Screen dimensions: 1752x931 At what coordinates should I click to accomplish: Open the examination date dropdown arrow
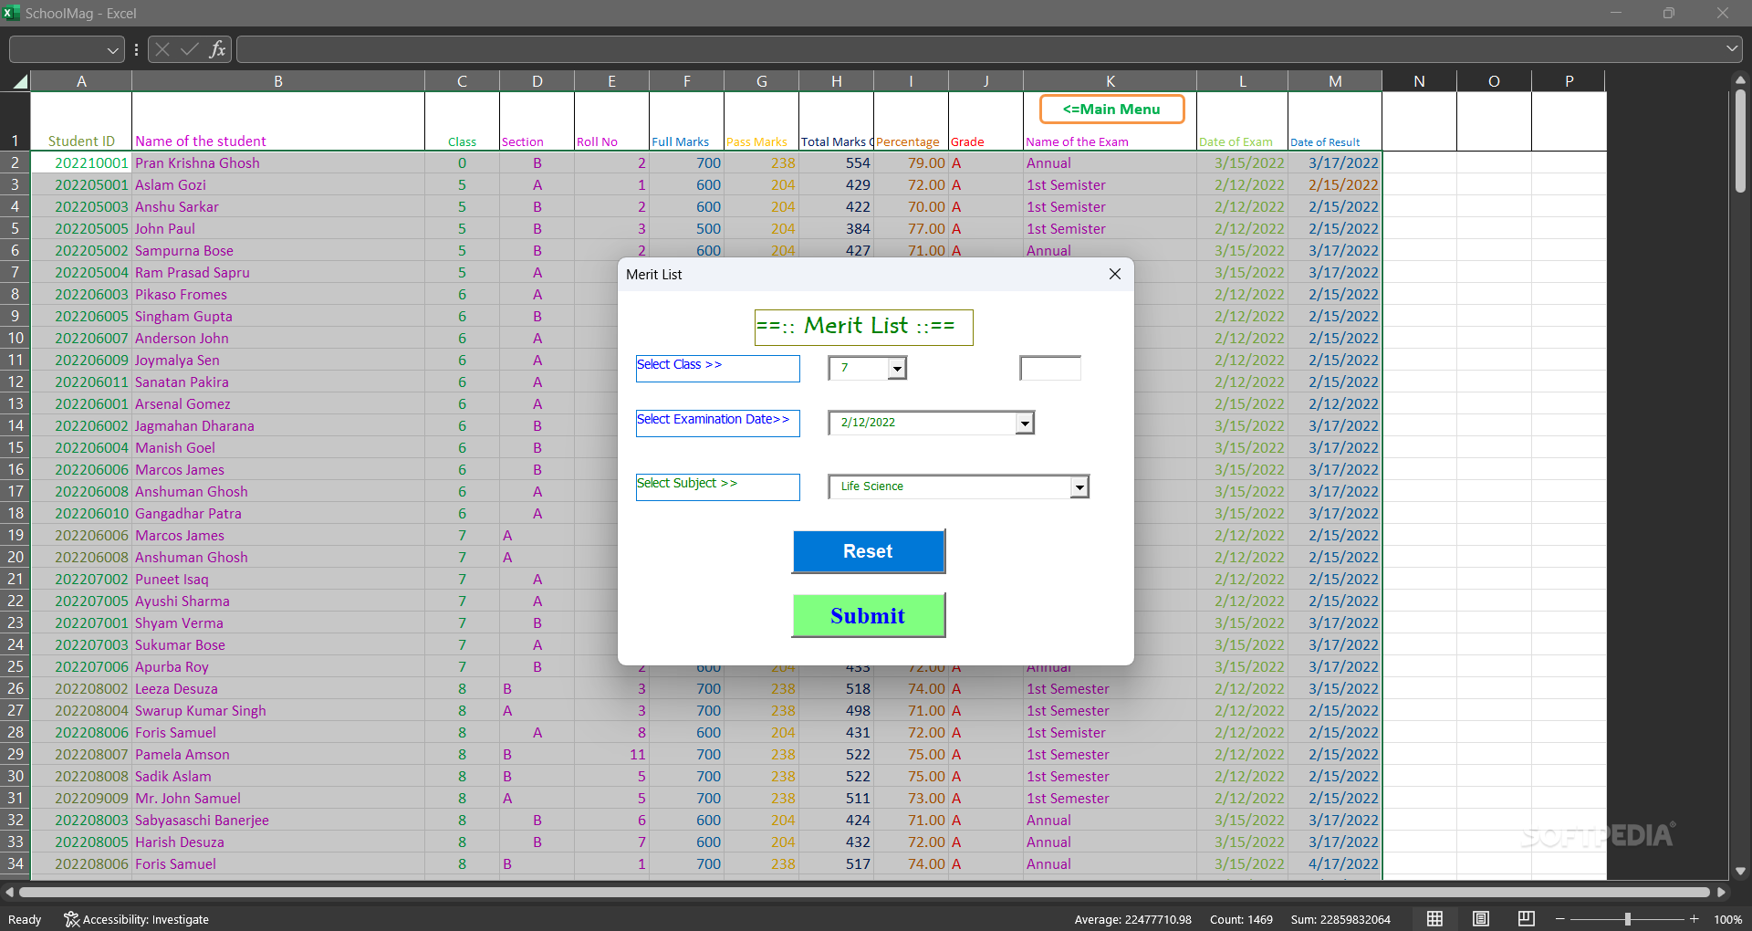point(1025,423)
